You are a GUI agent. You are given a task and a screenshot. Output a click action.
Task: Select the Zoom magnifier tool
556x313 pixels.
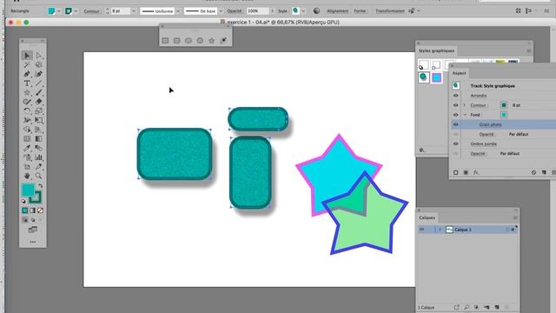(38, 176)
